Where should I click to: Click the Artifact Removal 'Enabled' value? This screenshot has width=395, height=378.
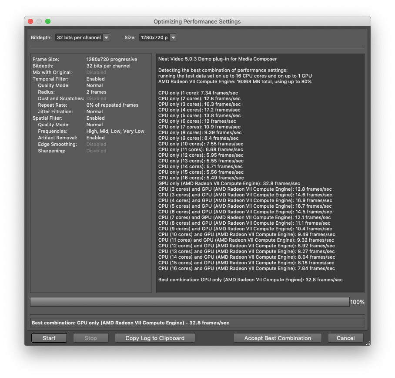click(x=95, y=138)
